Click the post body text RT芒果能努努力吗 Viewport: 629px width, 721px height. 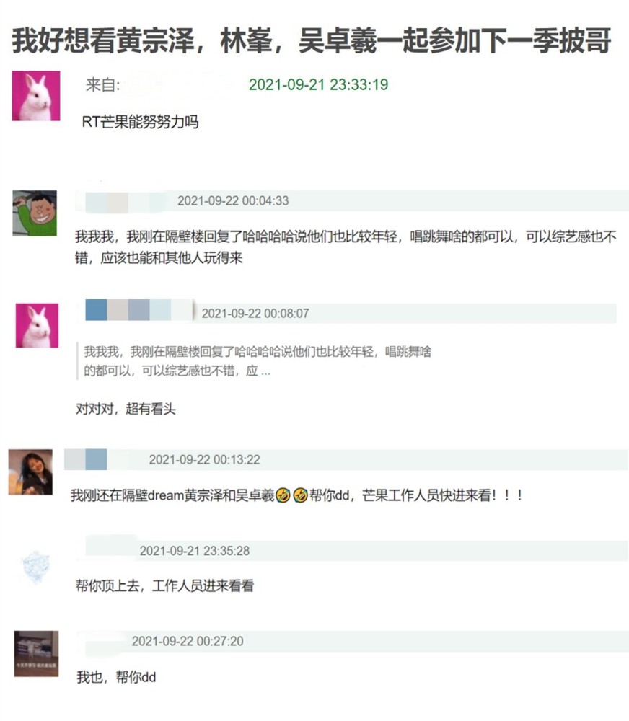(x=141, y=122)
